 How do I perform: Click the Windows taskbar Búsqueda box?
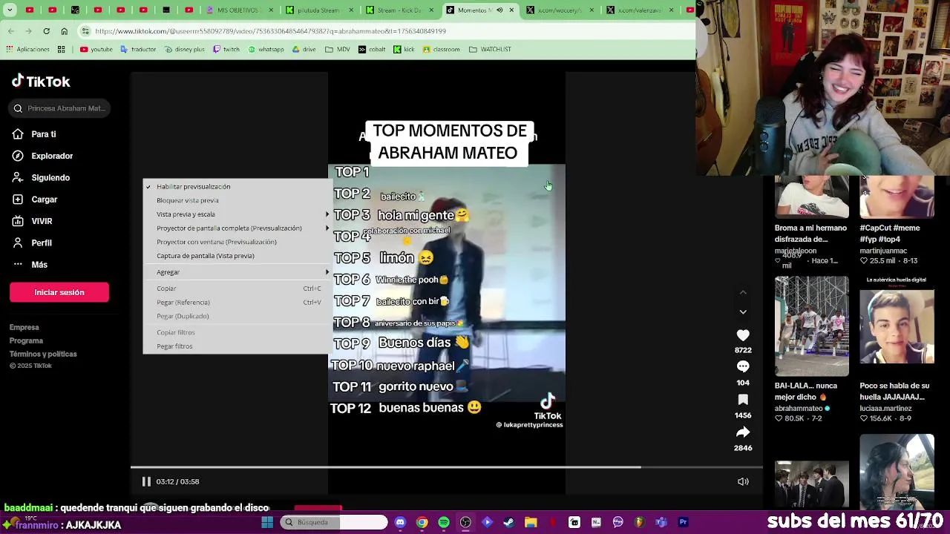point(334,522)
